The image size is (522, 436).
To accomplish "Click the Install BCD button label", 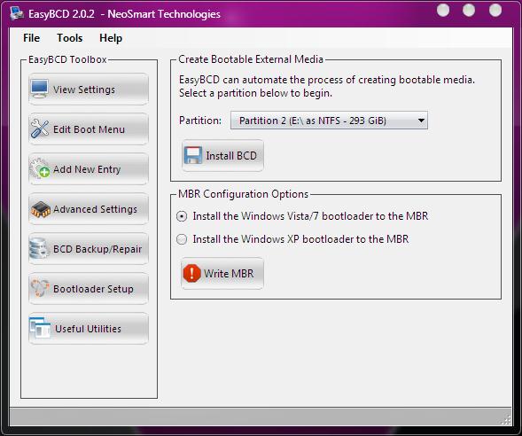I will 231,155.
